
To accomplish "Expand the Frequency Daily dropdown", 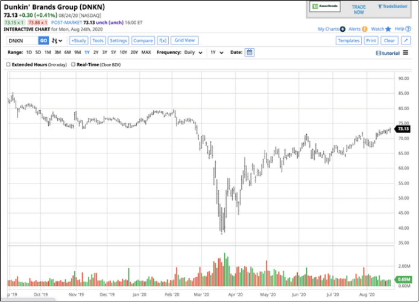I will click(193, 52).
